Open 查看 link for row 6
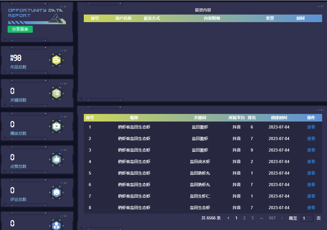The height and width of the screenshot is (230, 327). point(311,185)
